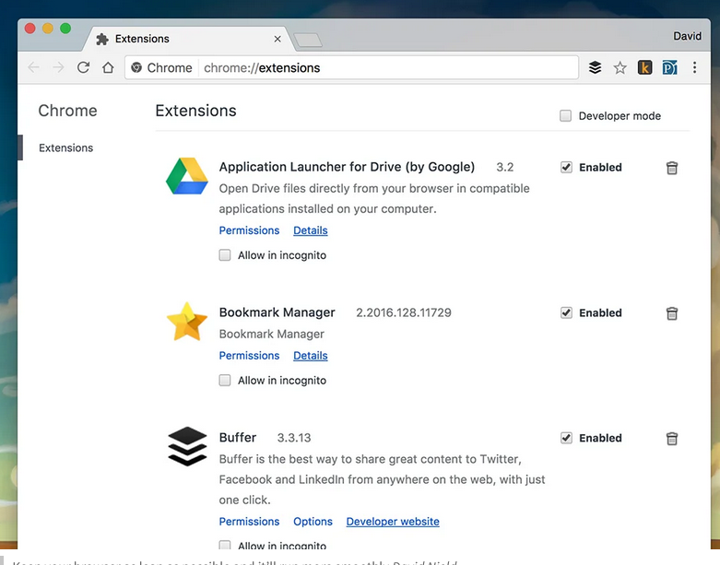
Task: Open the blue P extension in the toolbar
Action: [670, 68]
